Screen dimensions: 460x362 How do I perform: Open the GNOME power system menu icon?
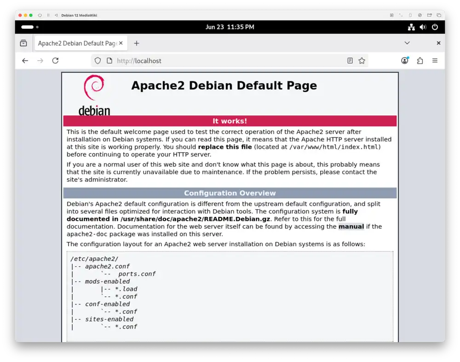point(435,27)
